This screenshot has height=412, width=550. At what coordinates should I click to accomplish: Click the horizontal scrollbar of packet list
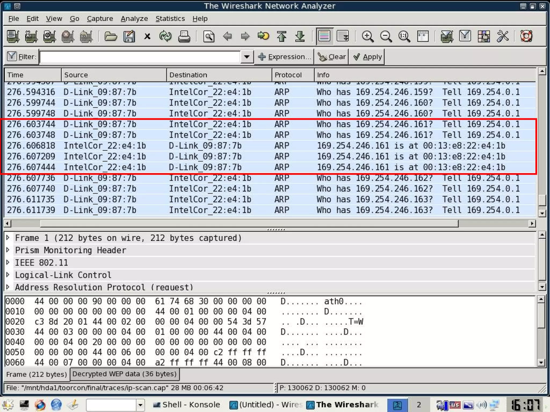[x=249, y=223]
